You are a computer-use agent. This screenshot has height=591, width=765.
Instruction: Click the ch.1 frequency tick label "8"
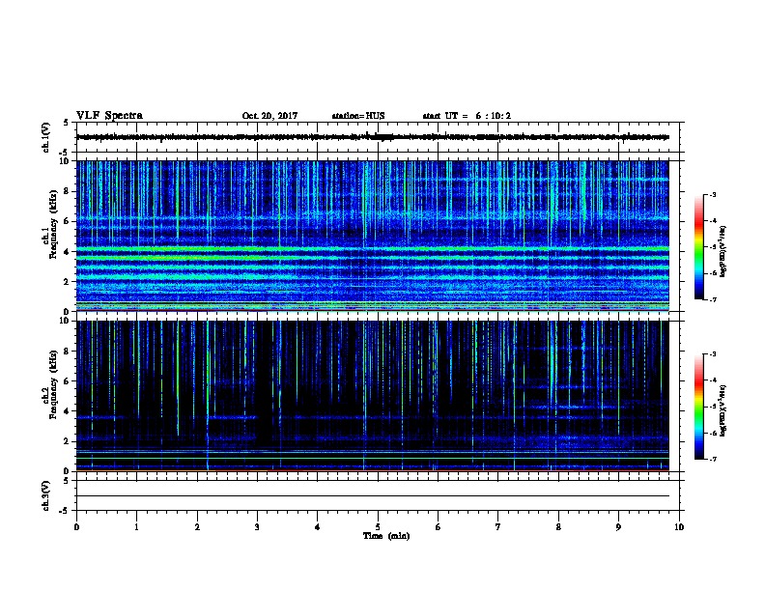67,191
